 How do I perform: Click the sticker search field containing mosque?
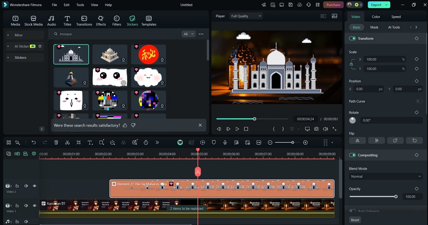point(116,34)
